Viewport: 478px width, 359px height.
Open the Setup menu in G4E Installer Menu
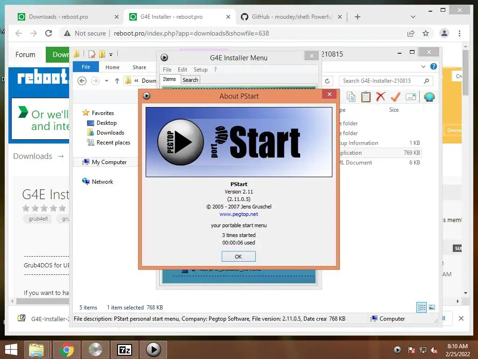point(201,70)
